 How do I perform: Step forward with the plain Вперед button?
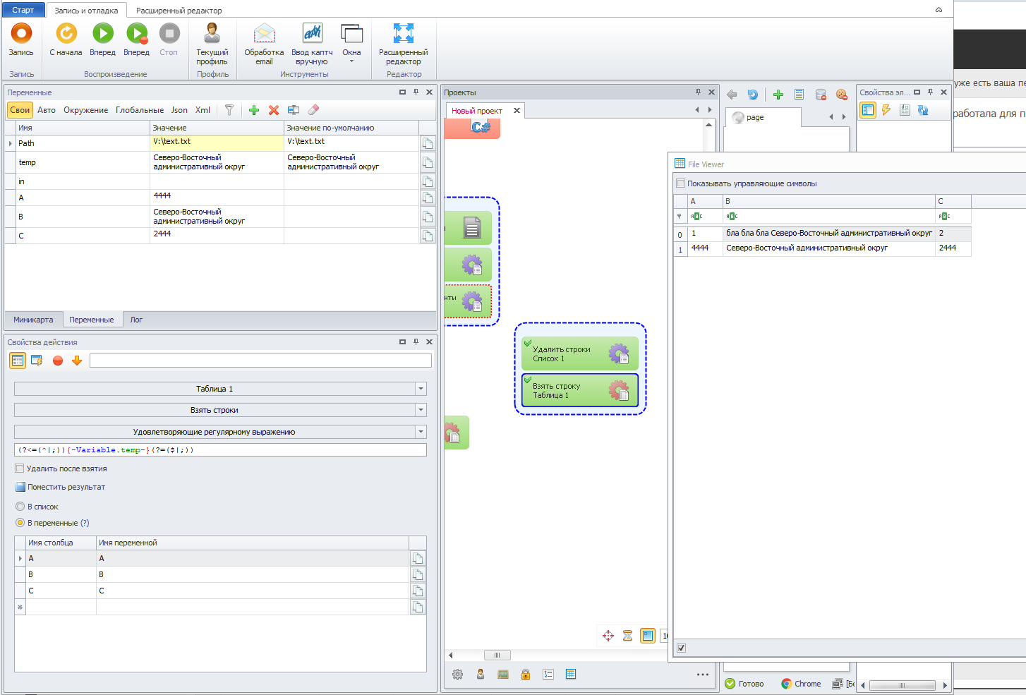[x=102, y=40]
